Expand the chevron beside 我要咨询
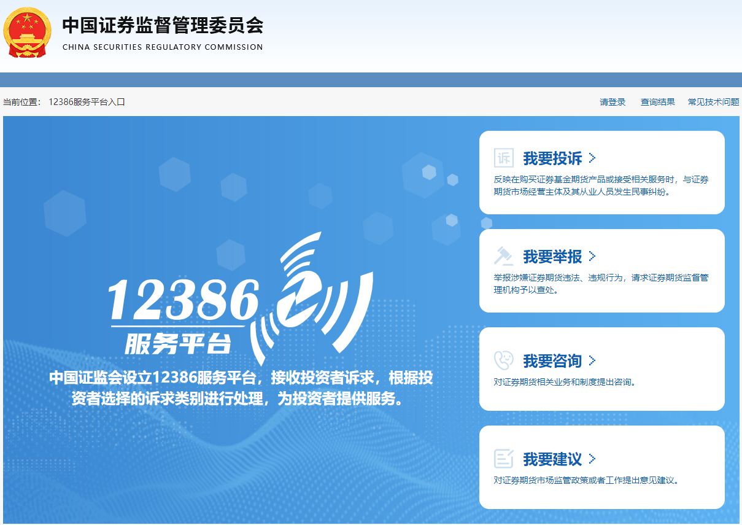Screen dimensions: 742x525 (592, 360)
